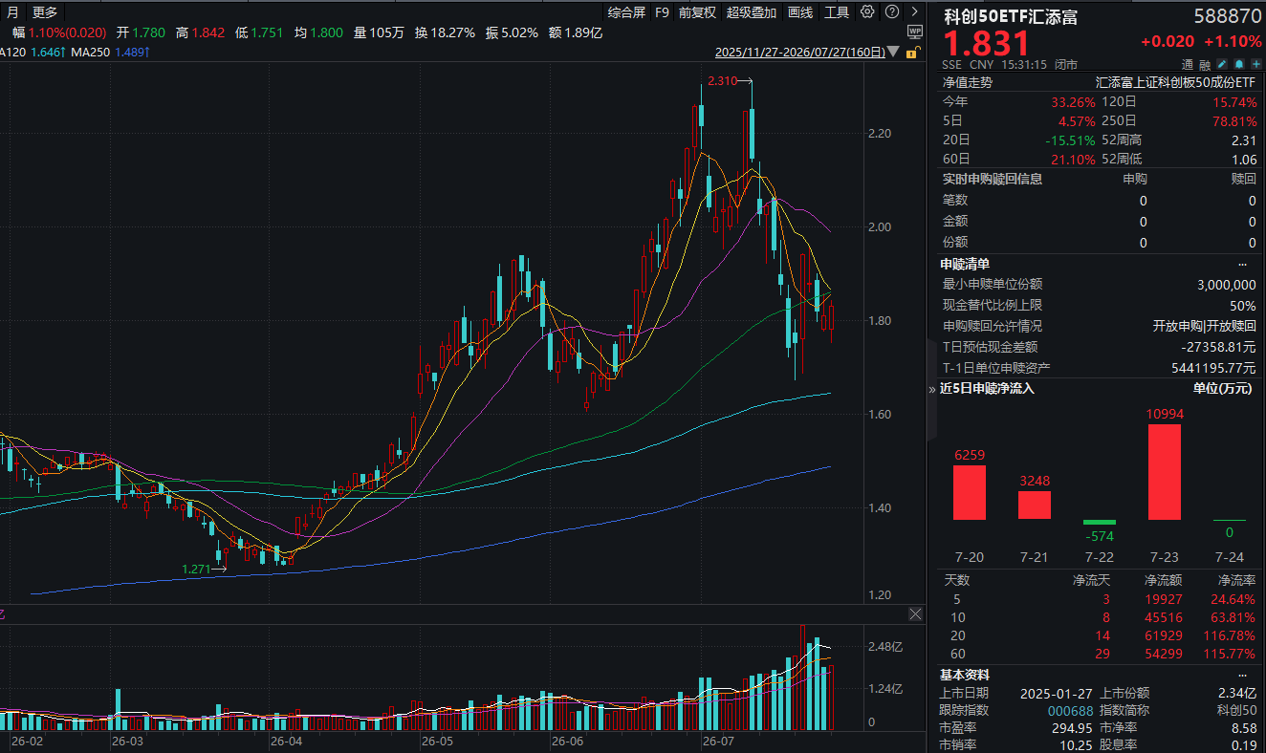Click the 7-23 red inflow bar
The height and width of the screenshot is (753, 1266).
1164,472
